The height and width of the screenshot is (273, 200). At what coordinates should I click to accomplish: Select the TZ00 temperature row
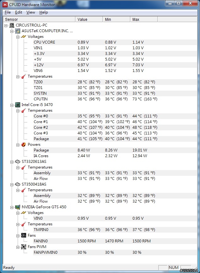tap(115, 82)
